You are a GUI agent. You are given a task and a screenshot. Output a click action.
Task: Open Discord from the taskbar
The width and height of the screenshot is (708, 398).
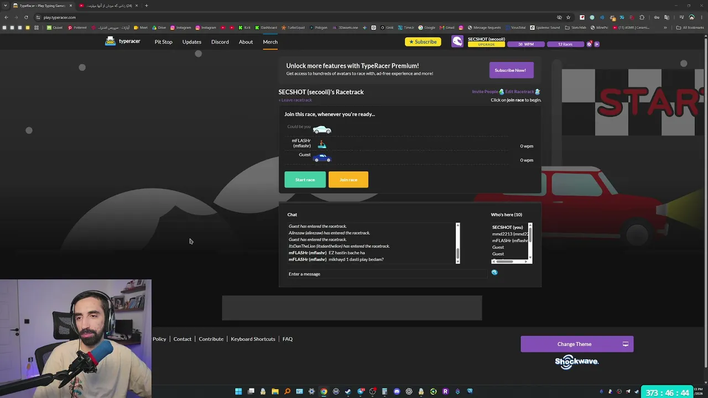click(x=397, y=391)
